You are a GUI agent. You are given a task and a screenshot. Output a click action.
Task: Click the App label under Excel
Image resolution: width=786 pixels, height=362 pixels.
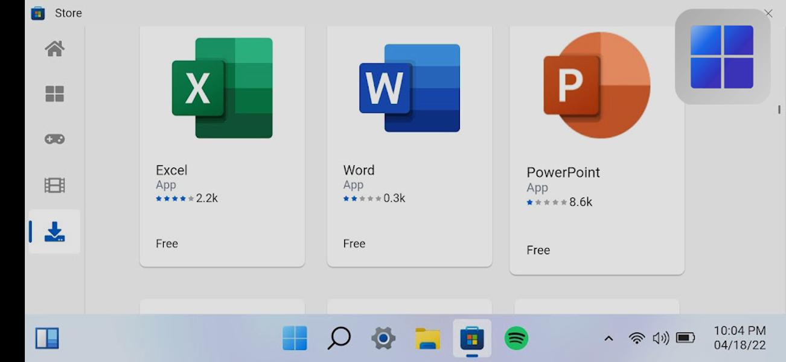pos(165,185)
